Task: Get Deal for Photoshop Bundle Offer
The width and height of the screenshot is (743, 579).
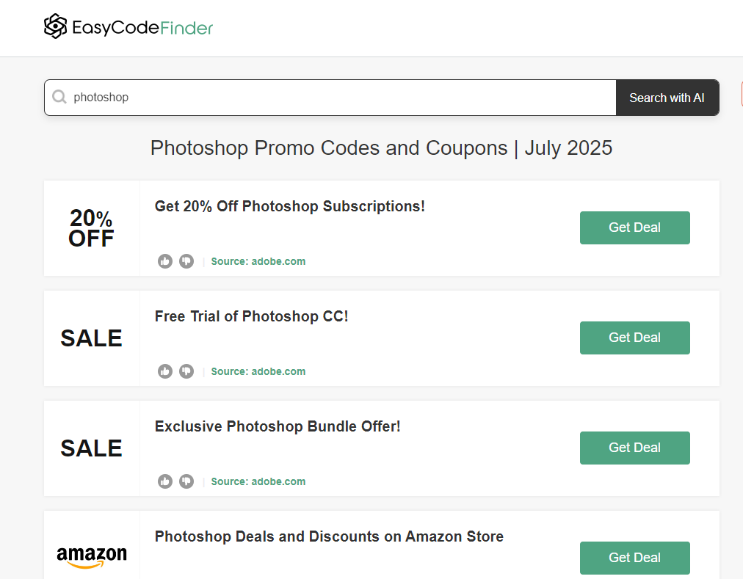Action: coord(634,448)
